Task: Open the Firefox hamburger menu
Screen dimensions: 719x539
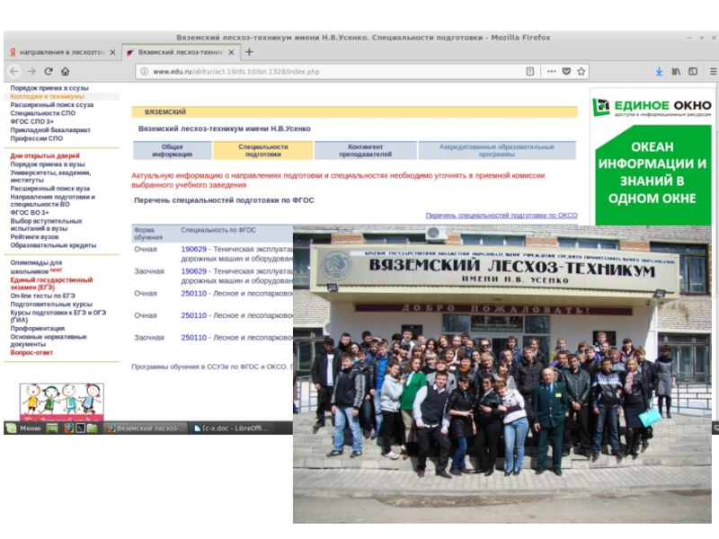Action: coord(710,71)
